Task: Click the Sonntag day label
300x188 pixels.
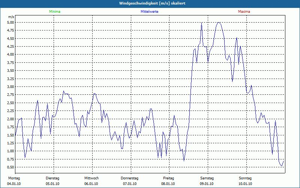Action: 245,178
